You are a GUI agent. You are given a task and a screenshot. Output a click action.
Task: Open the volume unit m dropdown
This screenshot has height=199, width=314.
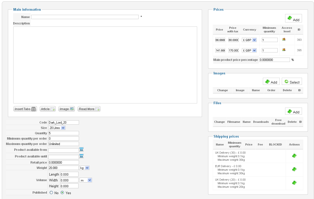point(86,180)
